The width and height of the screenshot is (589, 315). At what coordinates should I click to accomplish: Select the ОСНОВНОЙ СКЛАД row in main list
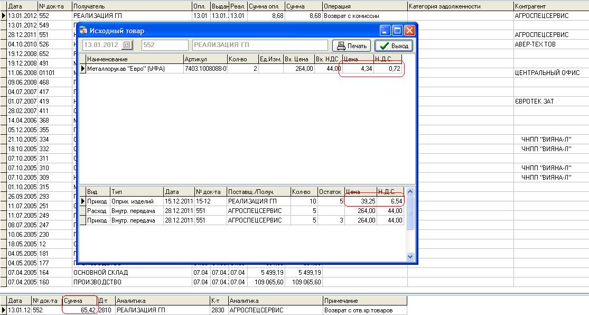[100, 273]
